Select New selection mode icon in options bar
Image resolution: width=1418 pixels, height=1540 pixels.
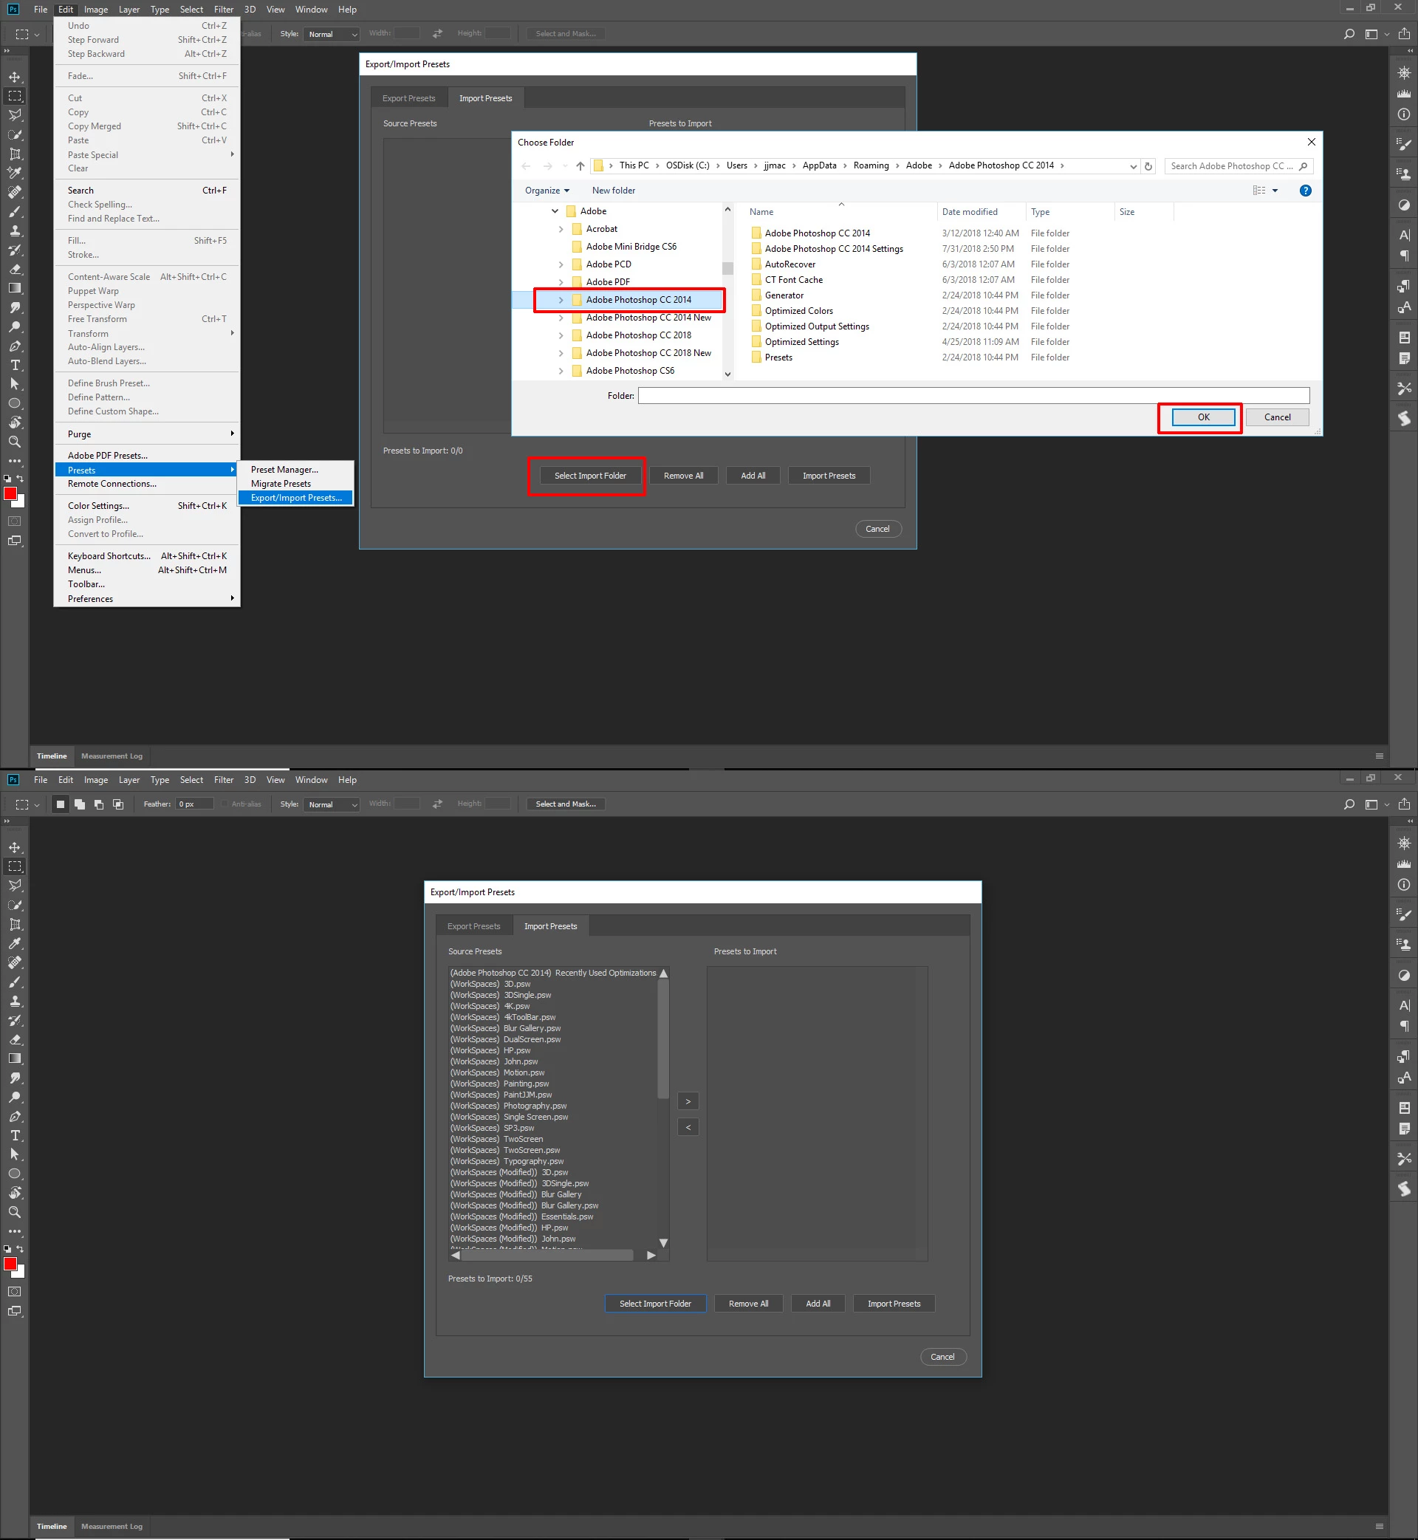click(61, 804)
